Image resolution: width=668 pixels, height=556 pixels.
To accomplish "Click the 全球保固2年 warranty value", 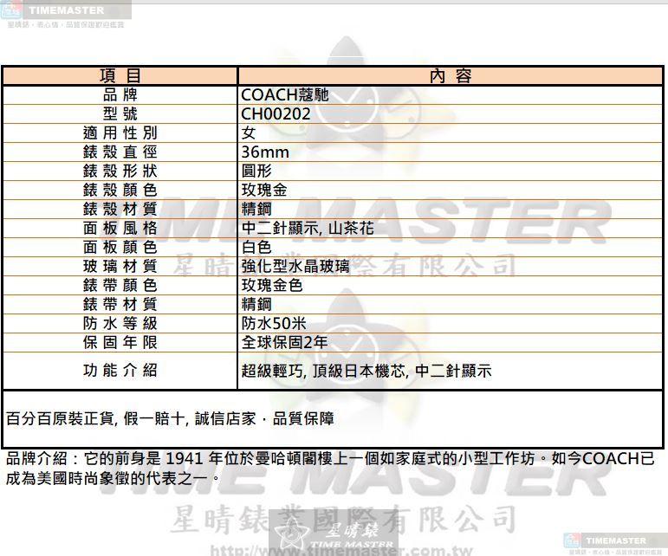I will point(284,342).
